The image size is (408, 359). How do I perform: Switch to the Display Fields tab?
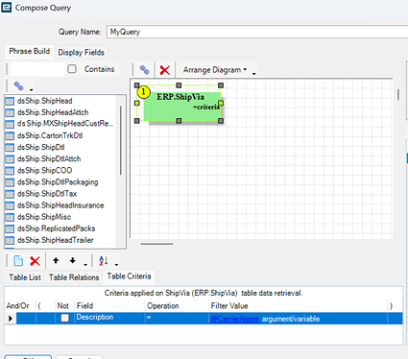pos(81,52)
